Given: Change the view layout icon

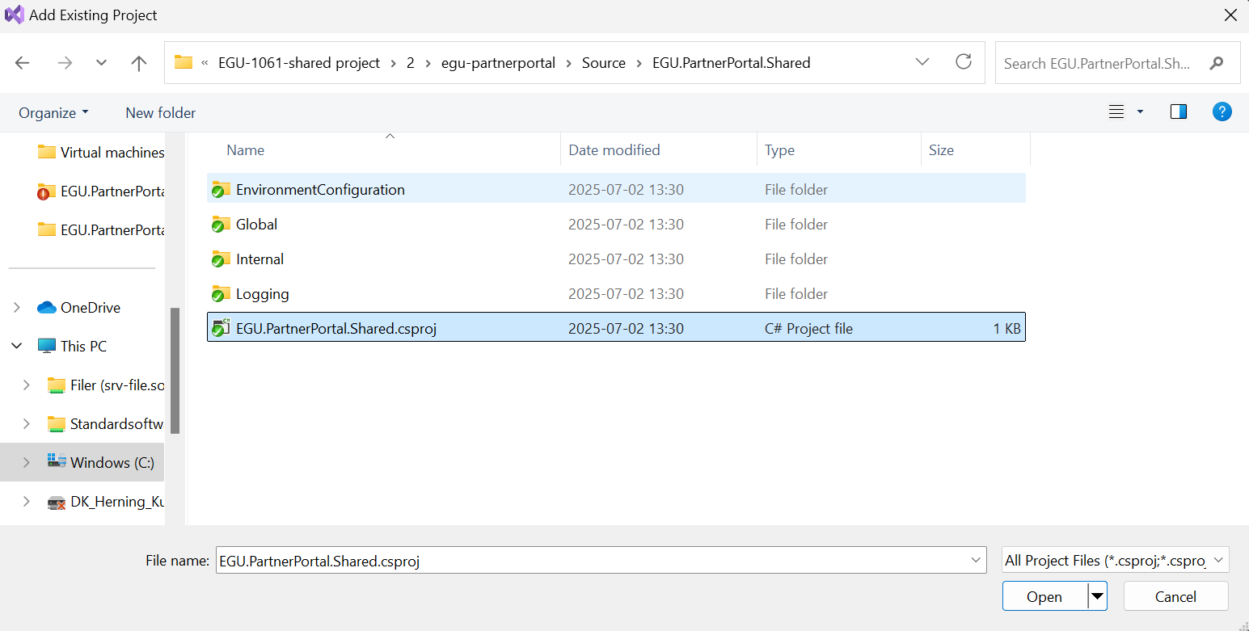Looking at the screenshot, I should [x=1116, y=112].
